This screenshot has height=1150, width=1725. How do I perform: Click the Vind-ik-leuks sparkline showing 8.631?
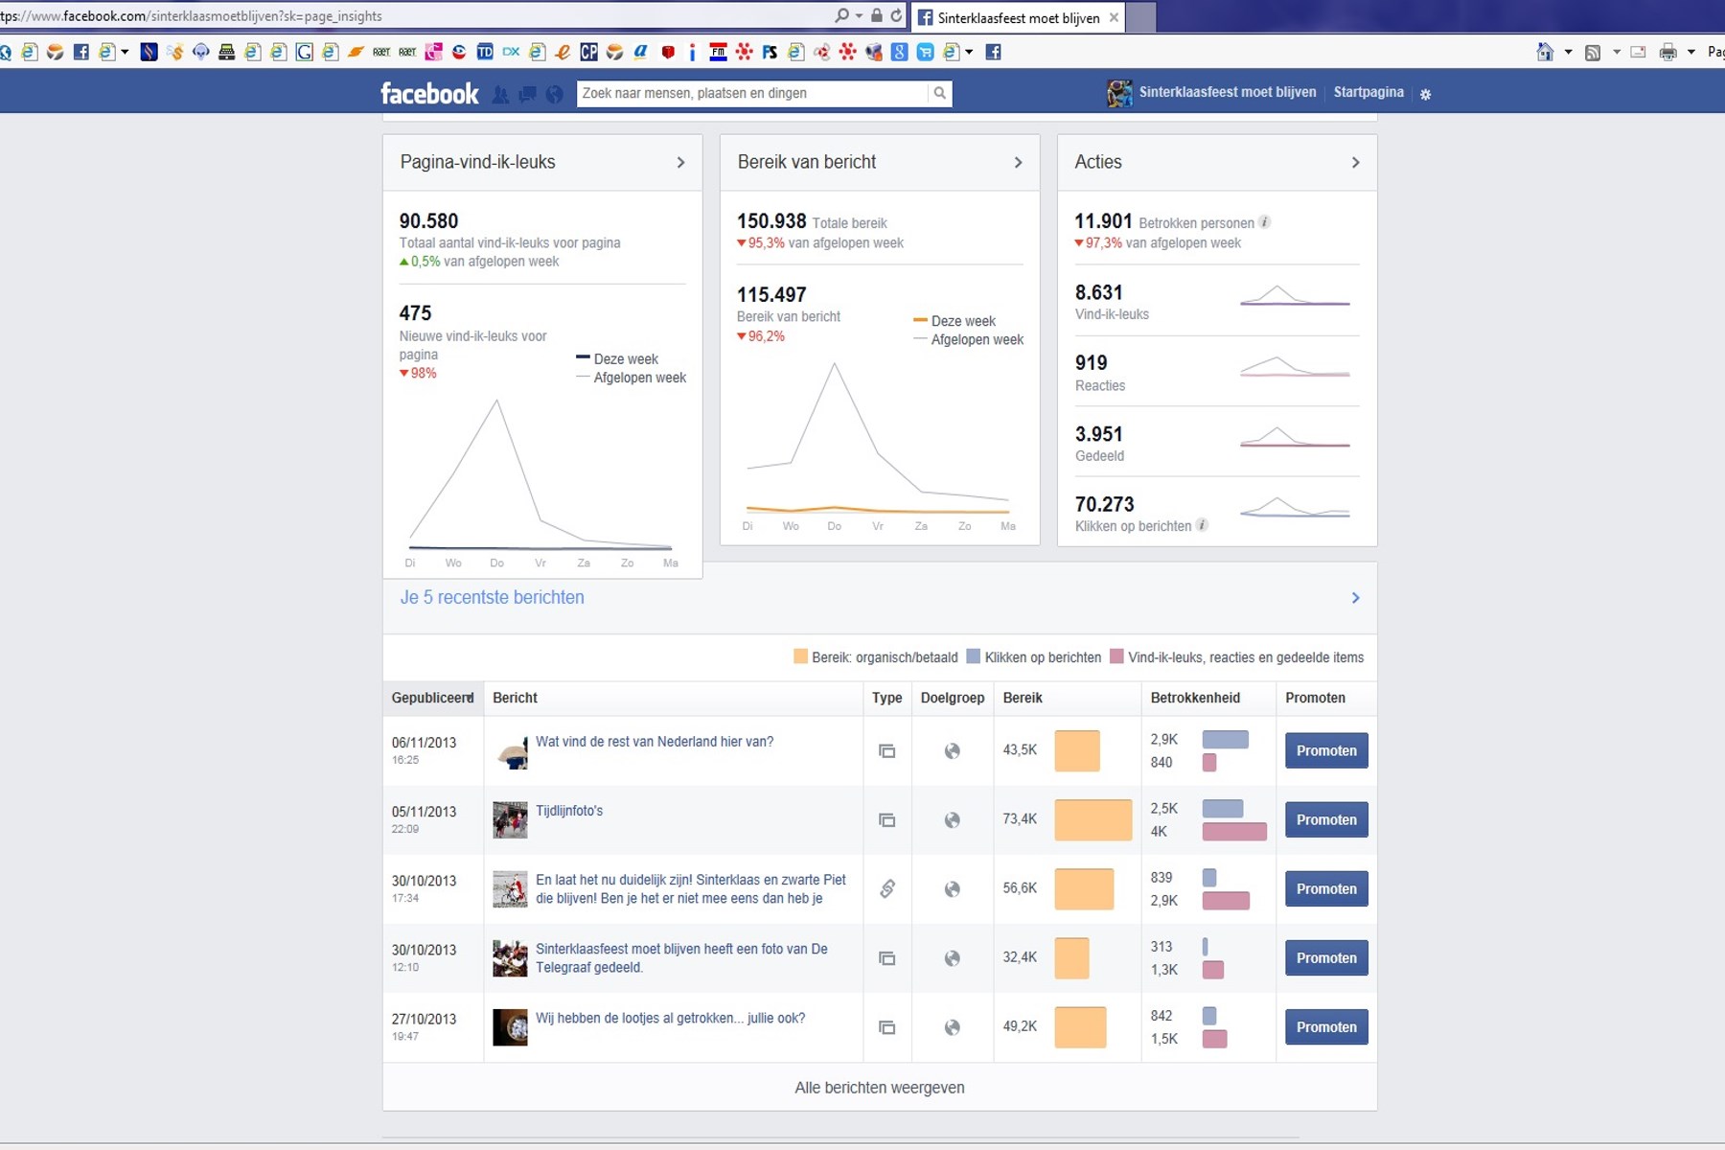pyautogui.click(x=1295, y=295)
